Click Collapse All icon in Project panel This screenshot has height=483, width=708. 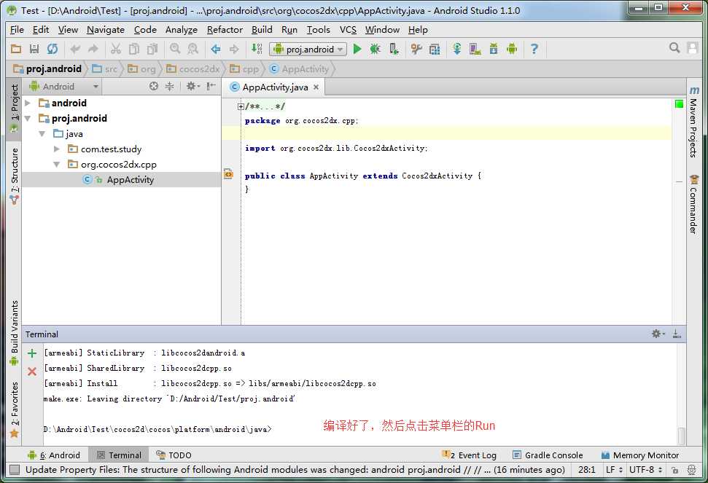coord(169,86)
